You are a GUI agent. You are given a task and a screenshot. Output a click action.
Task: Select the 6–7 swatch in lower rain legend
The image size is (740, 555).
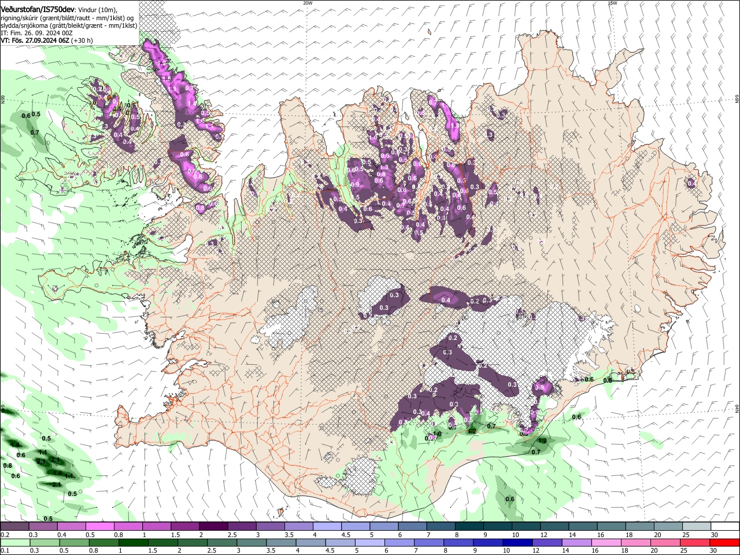pos(399,542)
